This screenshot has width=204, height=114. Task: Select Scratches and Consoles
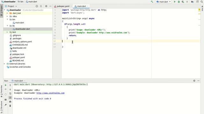19,67
